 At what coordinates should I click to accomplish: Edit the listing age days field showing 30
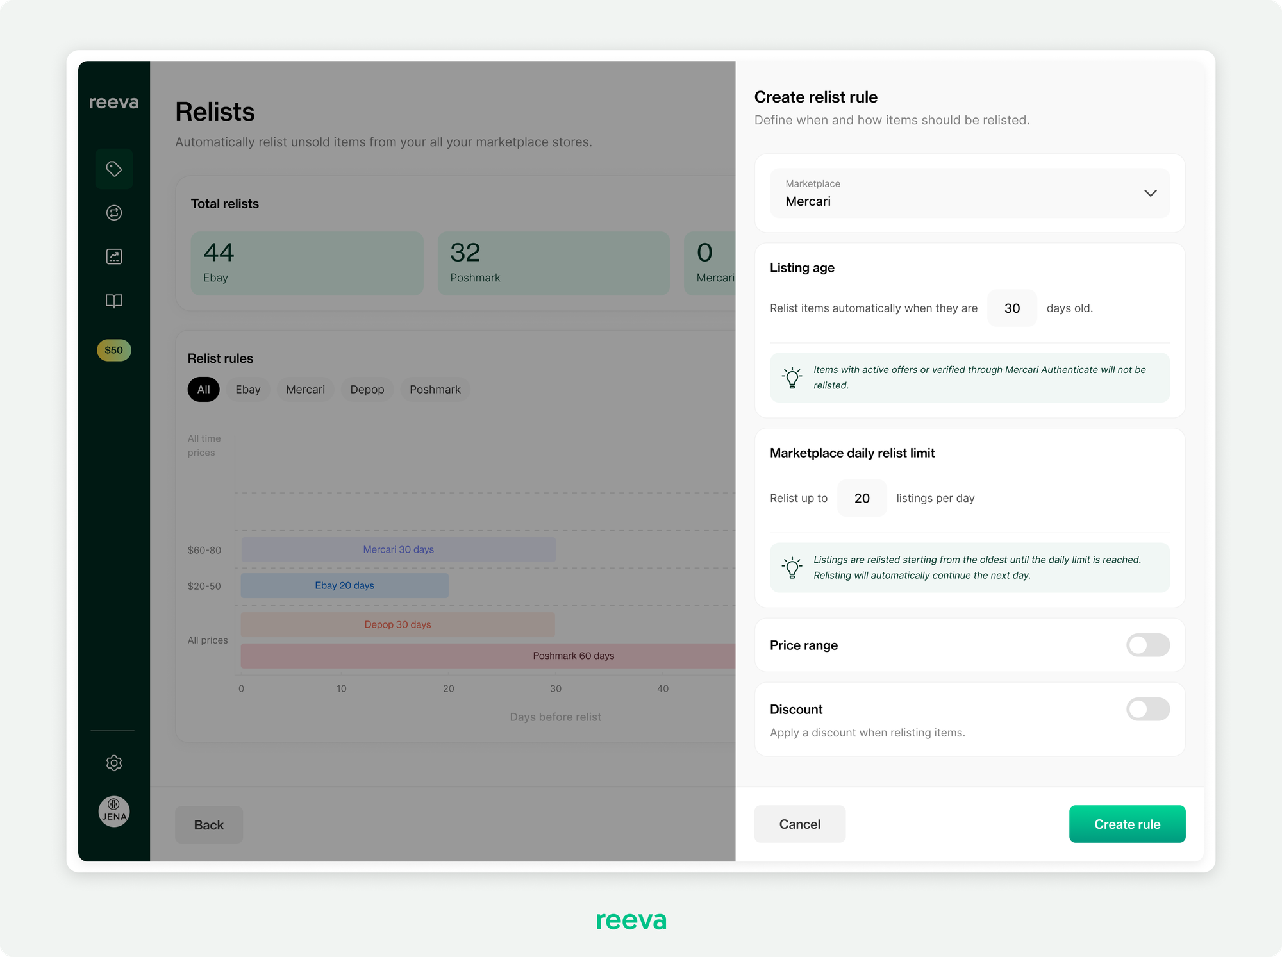[1012, 308]
